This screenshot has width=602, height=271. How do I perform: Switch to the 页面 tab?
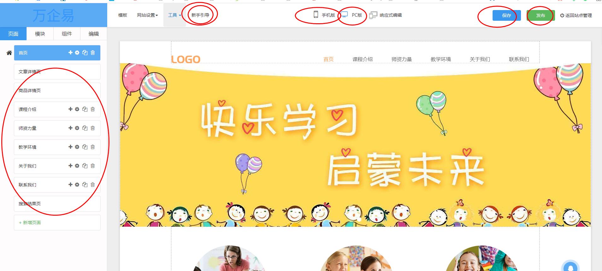[x=13, y=34]
